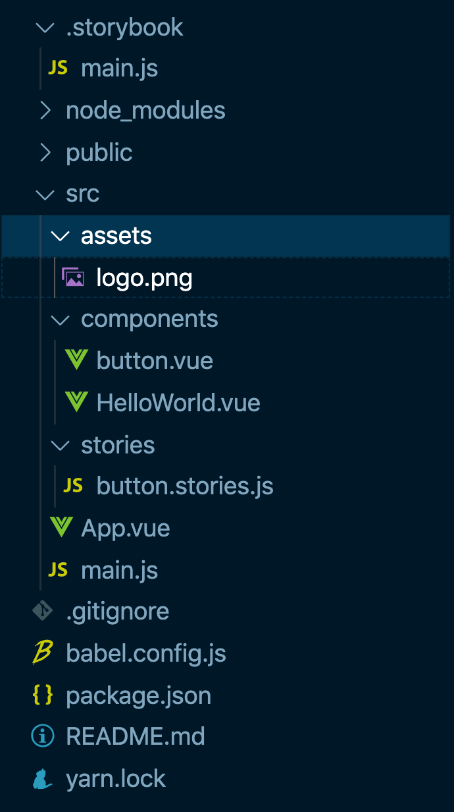
Task: Expand the node_modules folder chevron
Action: pos(45,111)
